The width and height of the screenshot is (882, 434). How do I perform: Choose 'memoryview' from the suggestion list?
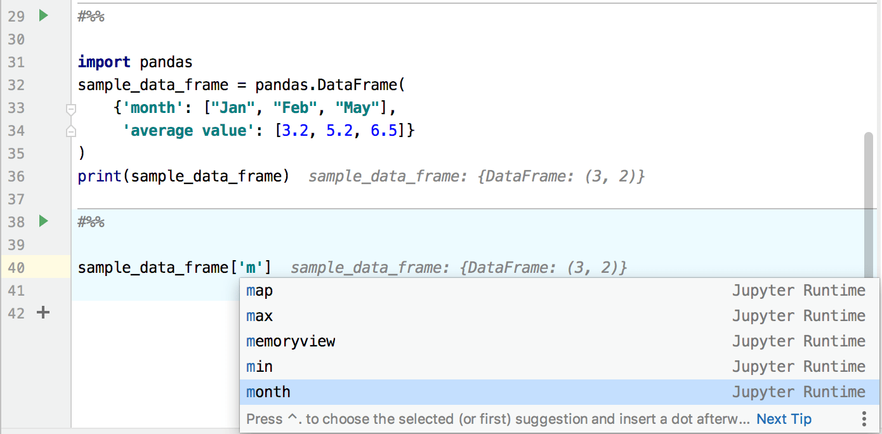[x=290, y=341]
